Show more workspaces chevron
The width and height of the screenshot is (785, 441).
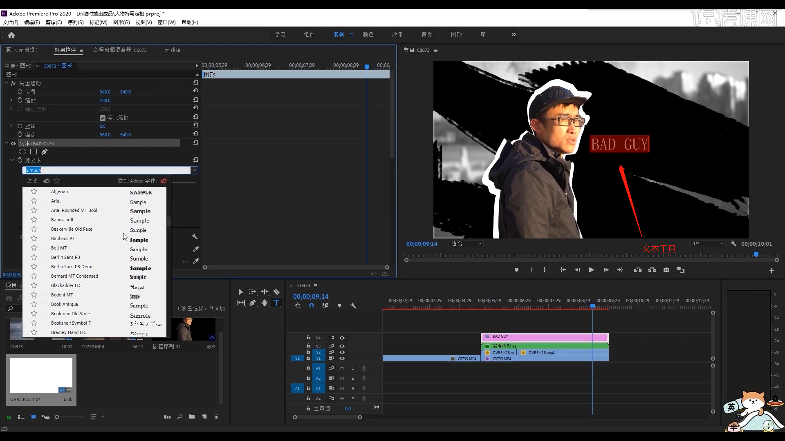514,34
